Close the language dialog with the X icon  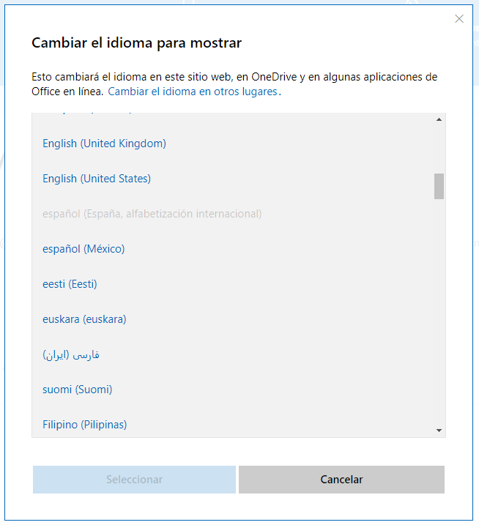pos(459,19)
